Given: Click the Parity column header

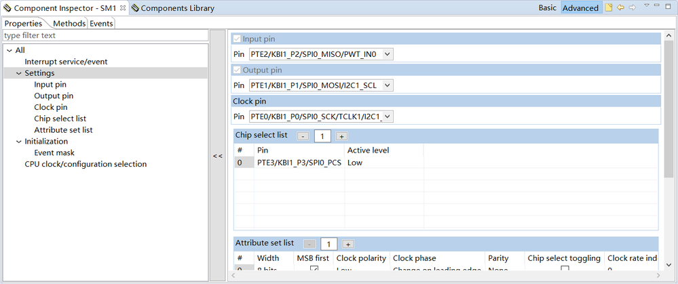Looking at the screenshot, I should coord(505,258).
